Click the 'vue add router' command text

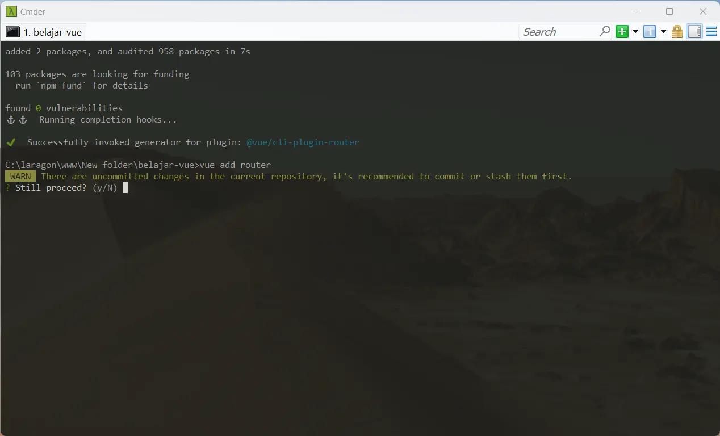pos(236,165)
